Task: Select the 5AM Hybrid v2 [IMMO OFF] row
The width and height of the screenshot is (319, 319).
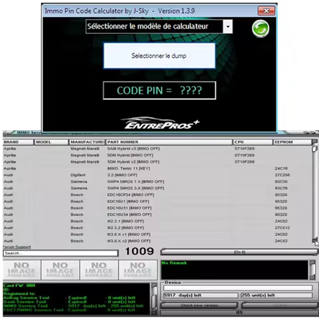Action: [158, 149]
